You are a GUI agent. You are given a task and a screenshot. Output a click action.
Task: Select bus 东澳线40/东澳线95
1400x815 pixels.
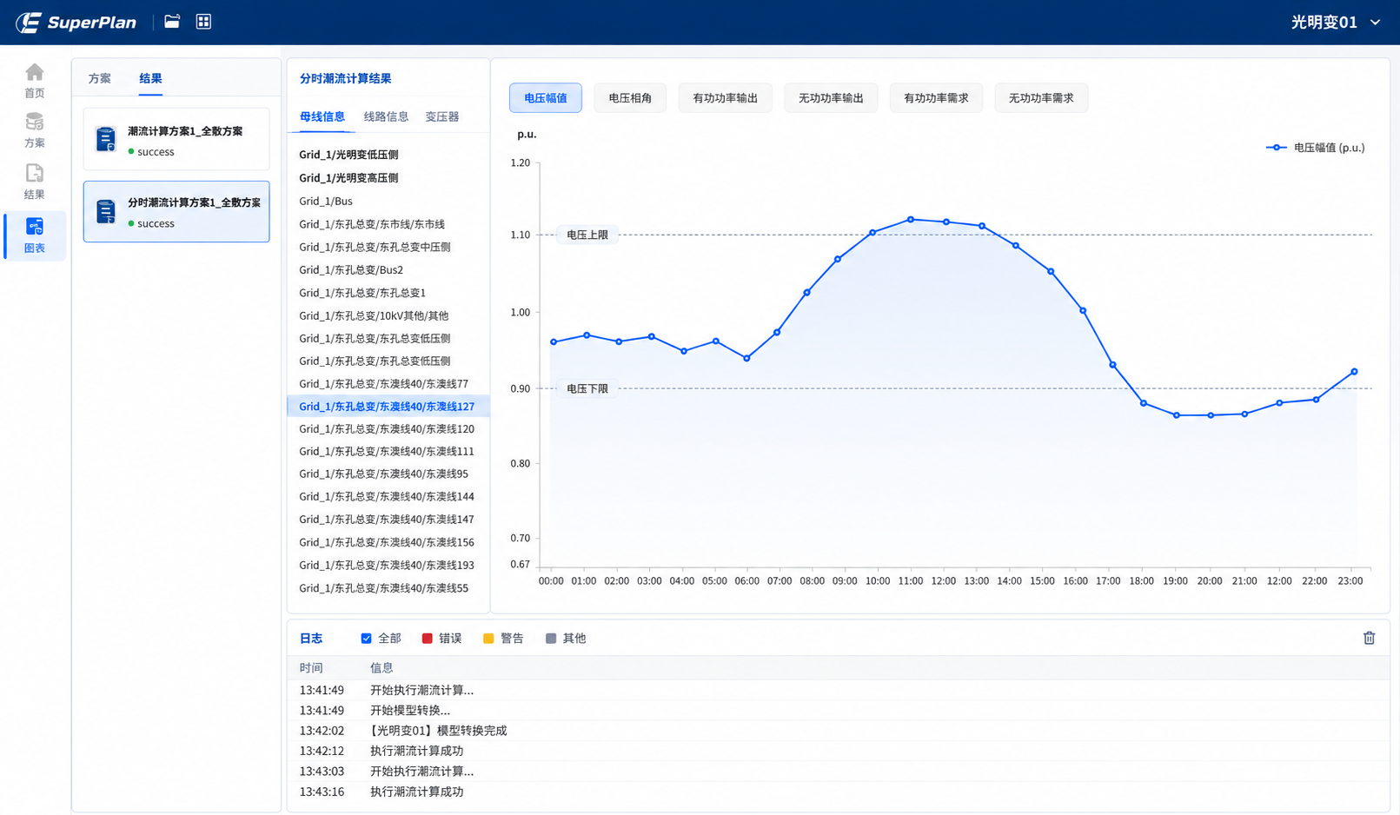pyautogui.click(x=383, y=474)
